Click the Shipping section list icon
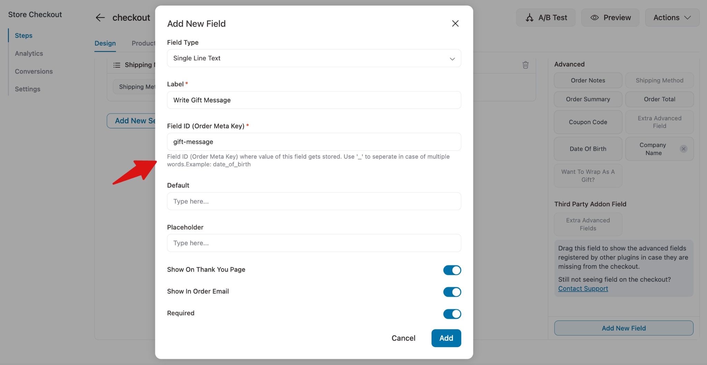 pos(117,65)
